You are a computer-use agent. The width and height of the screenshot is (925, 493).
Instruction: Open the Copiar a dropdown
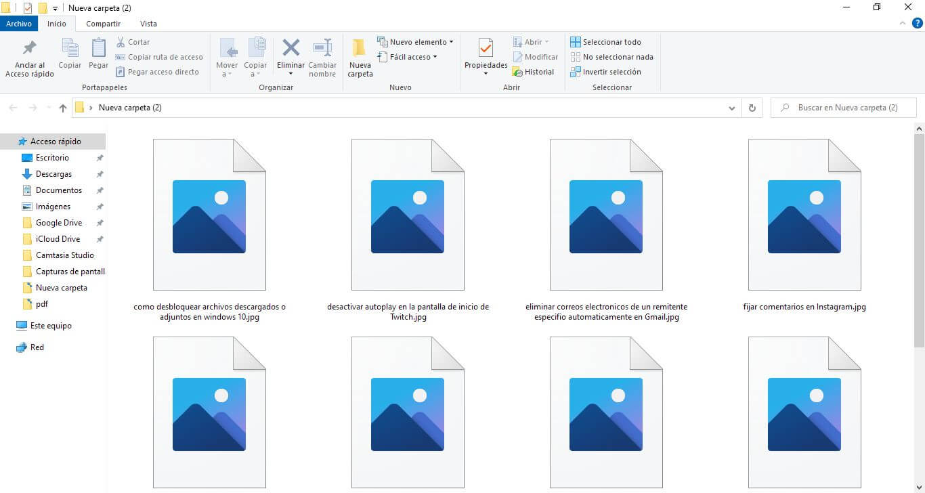click(255, 58)
